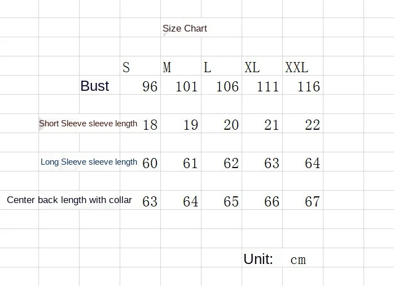Click the Long Sleeve sleeve length label

(x=89, y=162)
